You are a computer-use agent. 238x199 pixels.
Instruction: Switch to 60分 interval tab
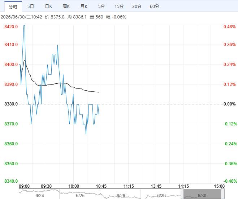pos(155,7)
